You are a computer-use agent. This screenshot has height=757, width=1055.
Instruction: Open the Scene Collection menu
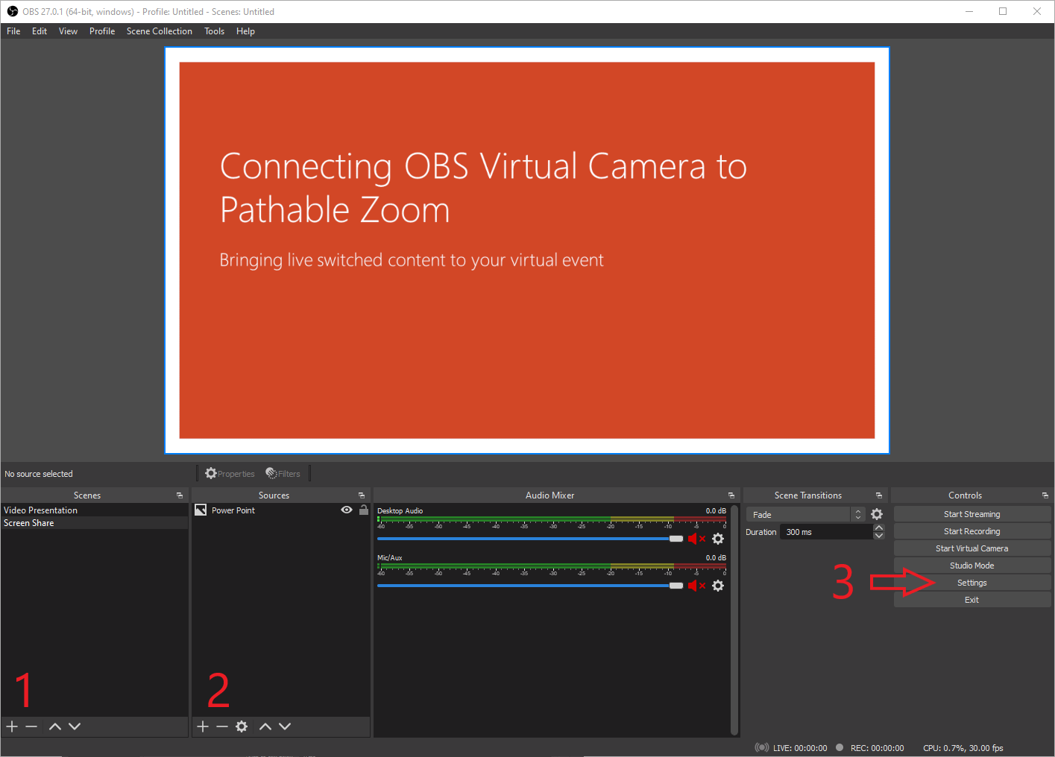(x=160, y=31)
